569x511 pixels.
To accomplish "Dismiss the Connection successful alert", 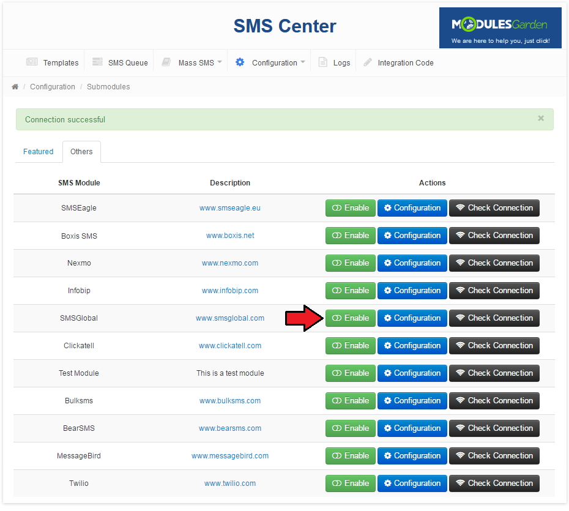I will click(541, 118).
